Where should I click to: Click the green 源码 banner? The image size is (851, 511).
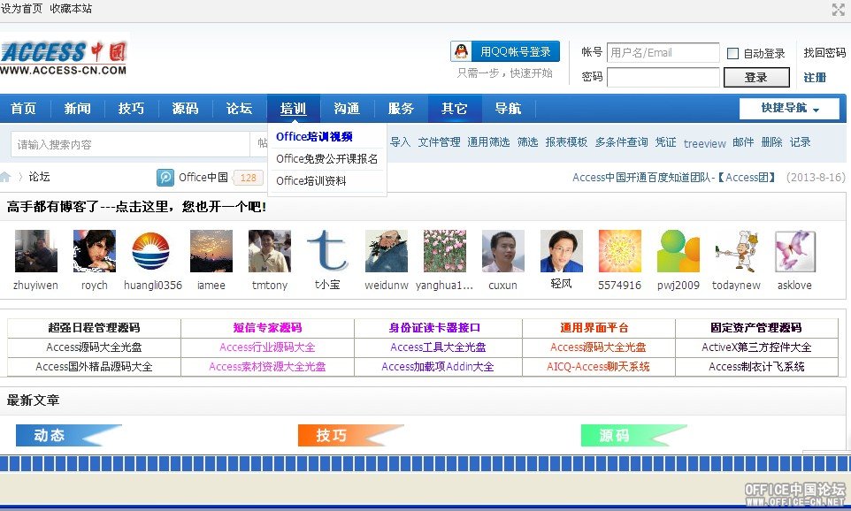634,435
